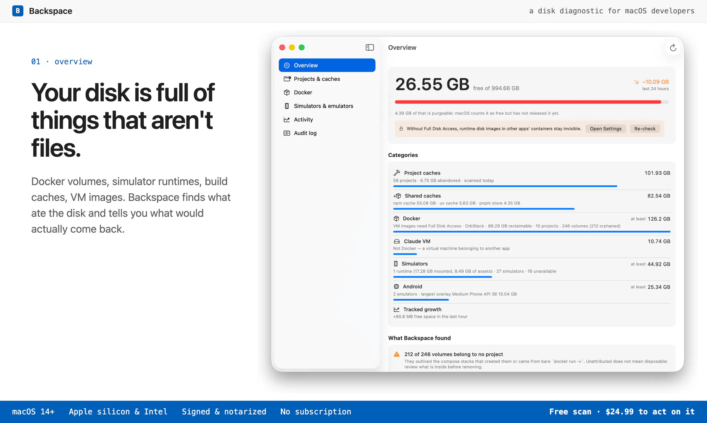This screenshot has width=707, height=423.
Task: Click the 44.92 GB size value
Action: (659, 264)
